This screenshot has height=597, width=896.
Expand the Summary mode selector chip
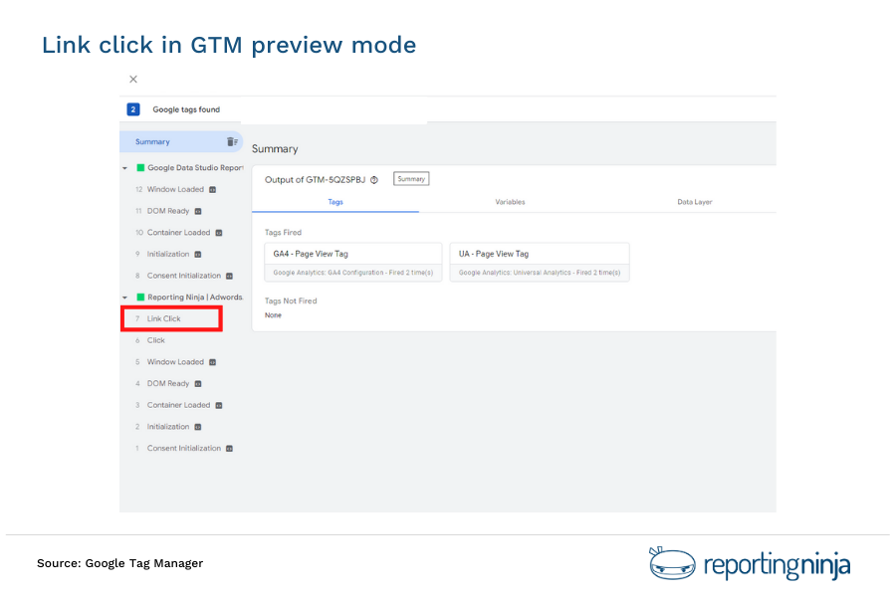tap(411, 179)
